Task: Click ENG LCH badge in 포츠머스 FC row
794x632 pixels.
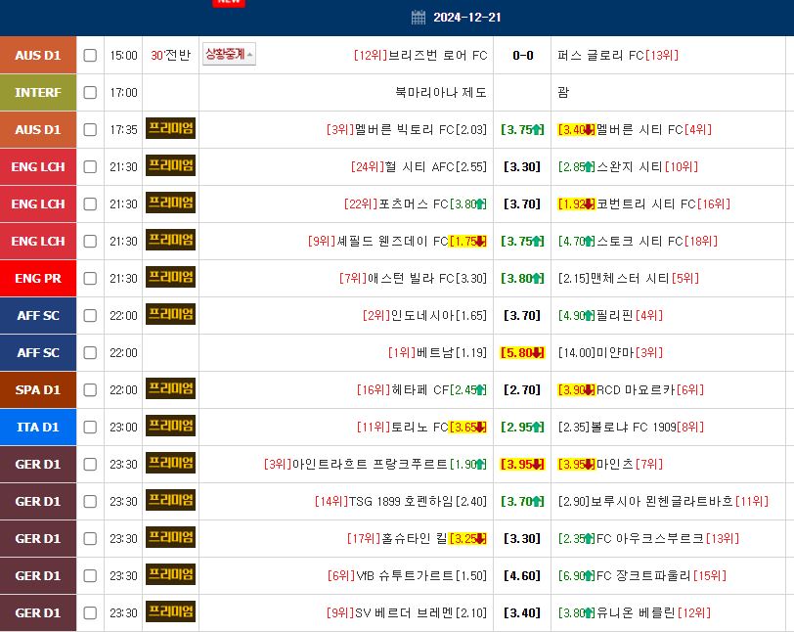Action: point(38,203)
